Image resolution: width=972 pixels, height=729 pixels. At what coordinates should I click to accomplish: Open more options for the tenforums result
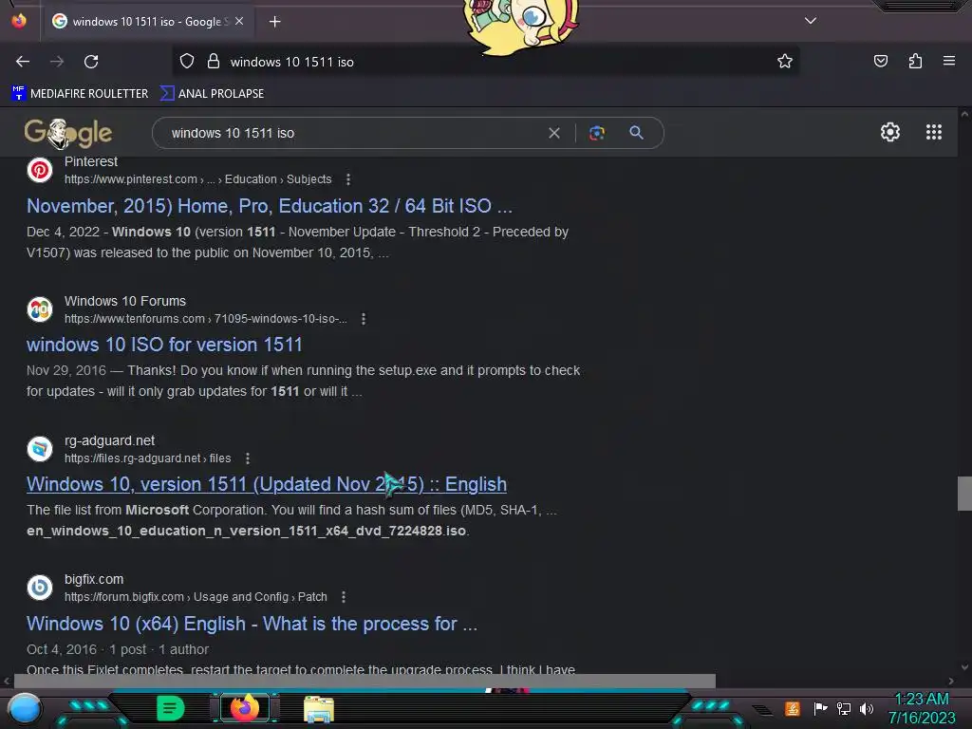point(364,319)
